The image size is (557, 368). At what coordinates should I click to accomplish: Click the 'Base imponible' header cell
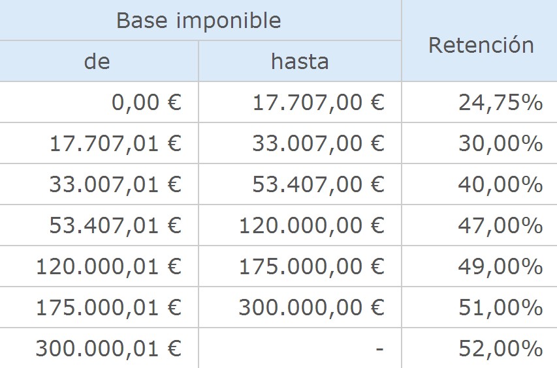(x=199, y=20)
